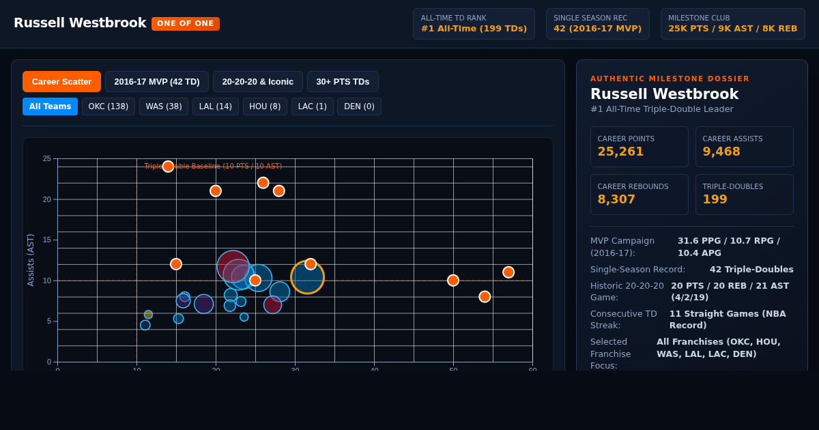Click the Triple-Double Baseline annotation text
Image resolution: width=819 pixels, height=430 pixels.
coord(213,167)
